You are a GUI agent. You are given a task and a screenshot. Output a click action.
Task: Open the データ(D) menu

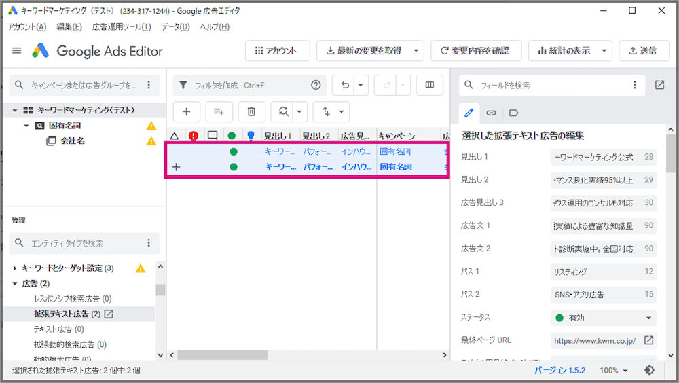tap(176, 27)
